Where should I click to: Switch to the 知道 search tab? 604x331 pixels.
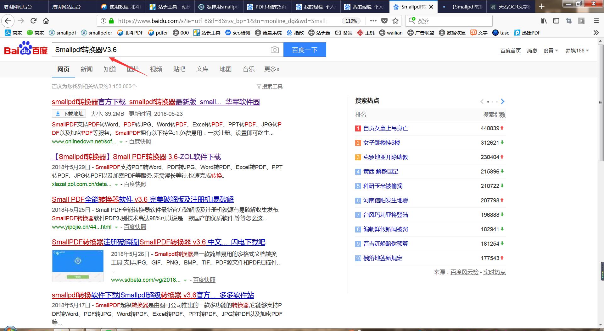coord(110,69)
